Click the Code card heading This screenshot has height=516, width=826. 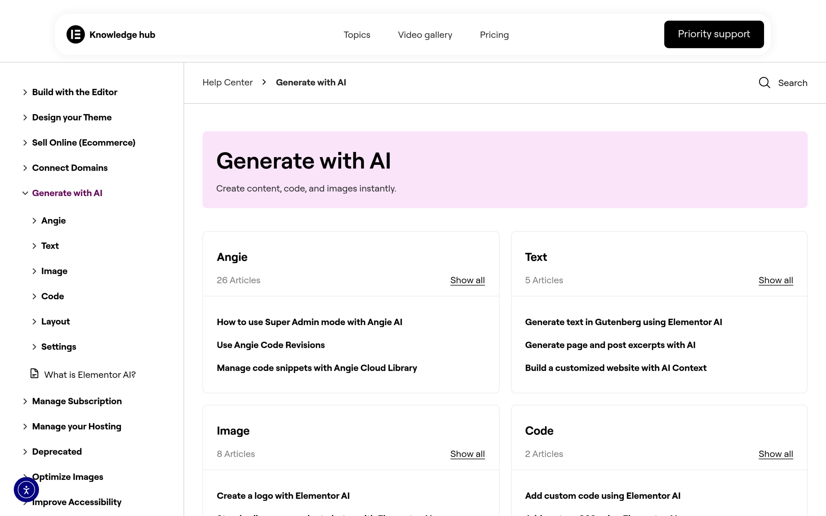tap(539, 431)
